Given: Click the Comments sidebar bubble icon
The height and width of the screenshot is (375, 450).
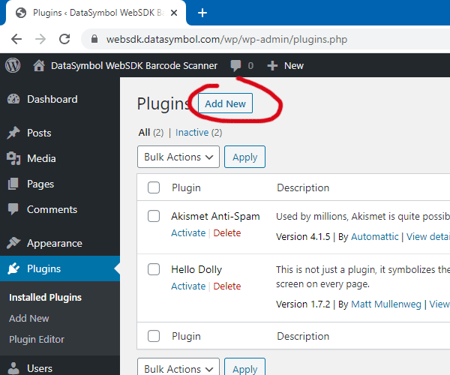Looking at the screenshot, I should 13,209.
